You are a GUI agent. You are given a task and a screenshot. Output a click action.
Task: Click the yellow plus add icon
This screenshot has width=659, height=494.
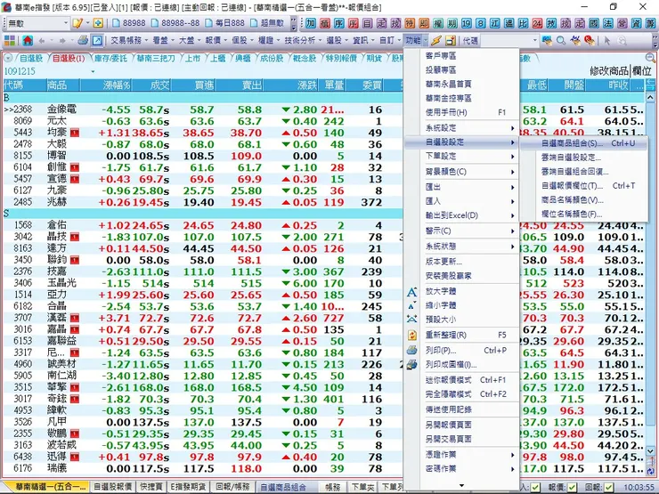[98, 23]
